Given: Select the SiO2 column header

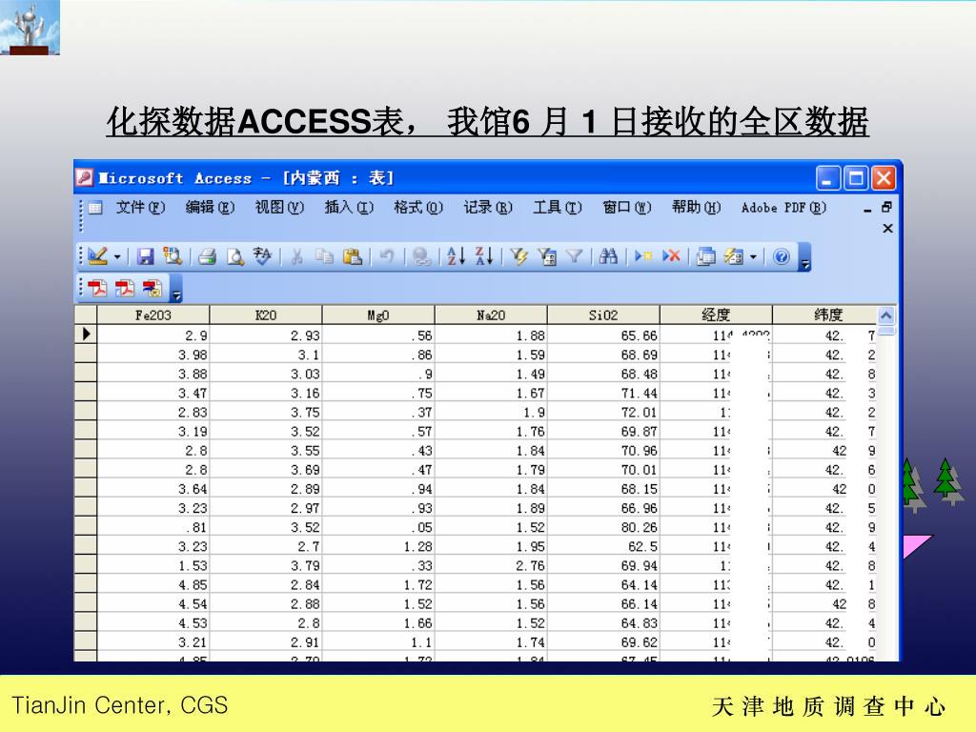Looking at the screenshot, I should [x=603, y=315].
